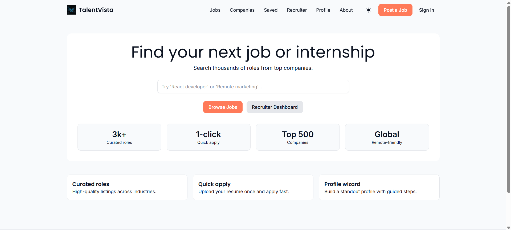This screenshot has width=511, height=230.
Task: Open the Recruiter Dashboard
Action: (275, 107)
